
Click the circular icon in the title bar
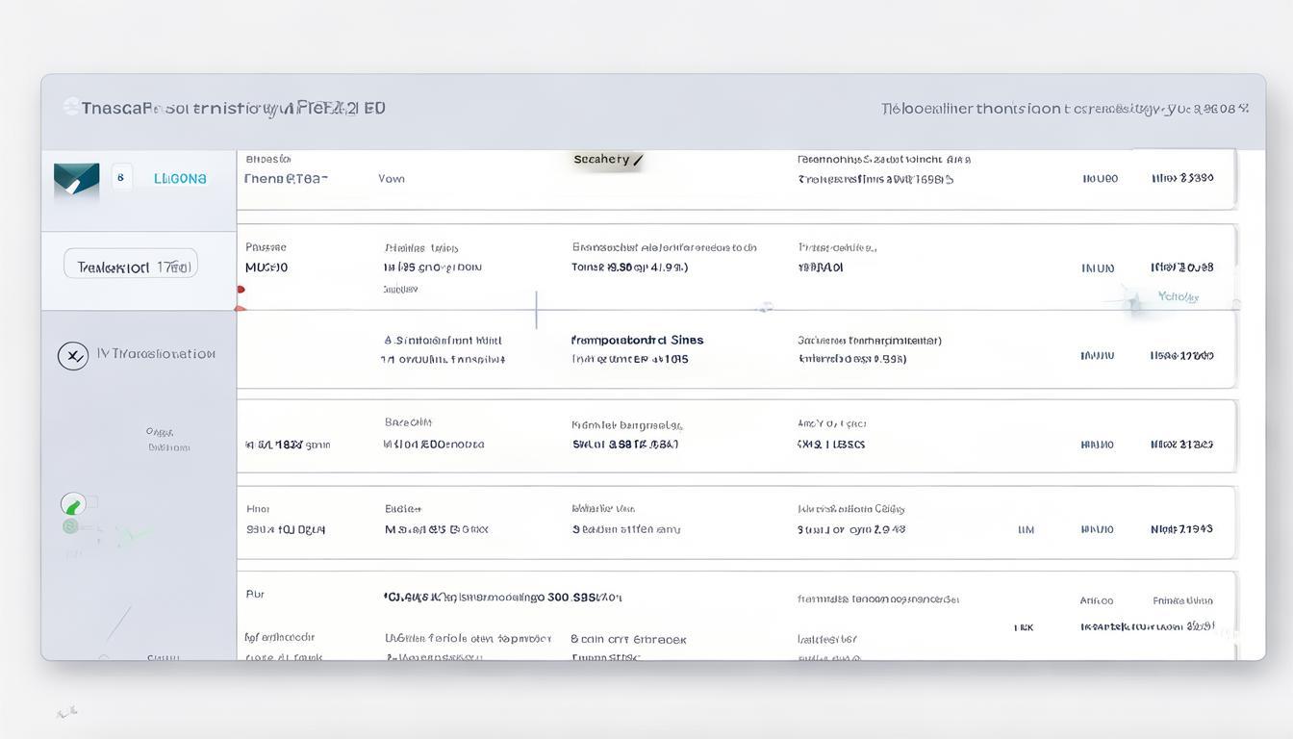71,107
